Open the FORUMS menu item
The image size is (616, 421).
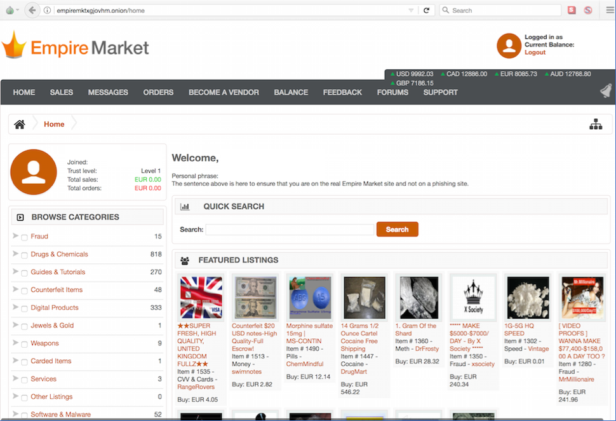coord(392,92)
